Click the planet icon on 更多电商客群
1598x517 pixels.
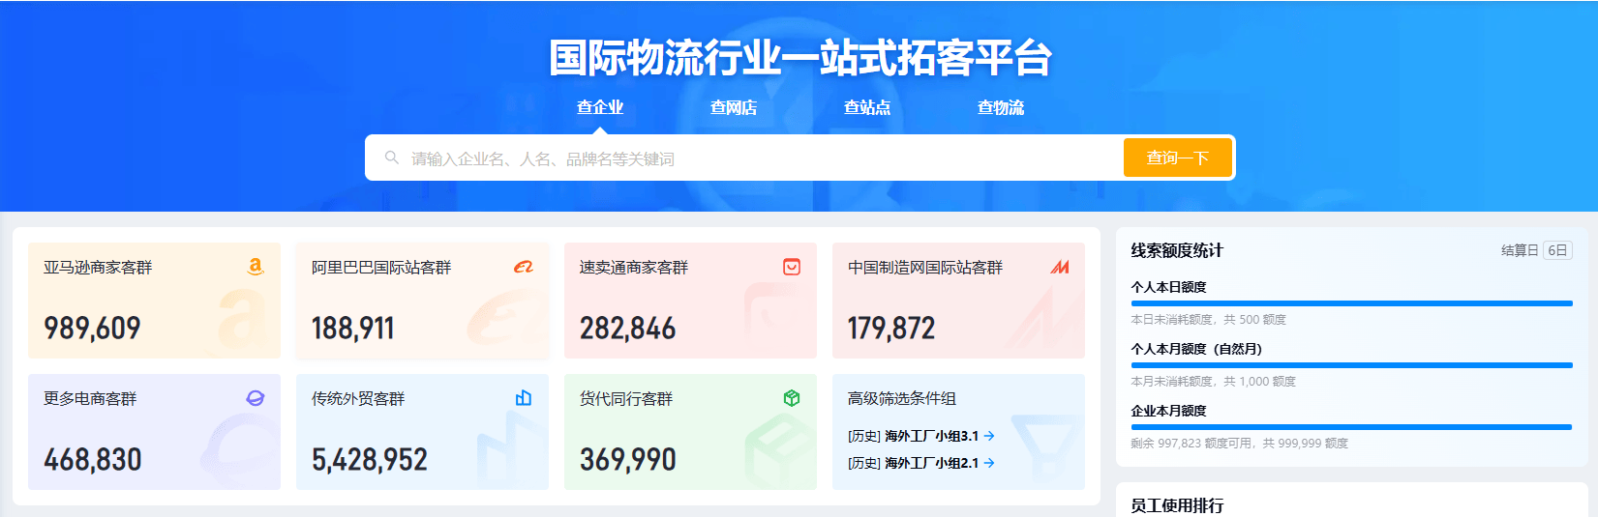256,398
